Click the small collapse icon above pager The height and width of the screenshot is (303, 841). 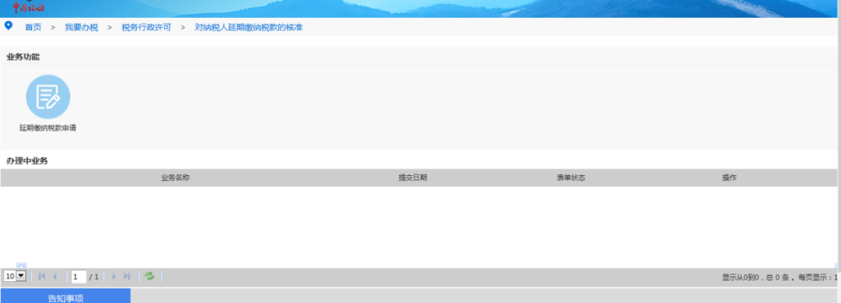[21, 266]
